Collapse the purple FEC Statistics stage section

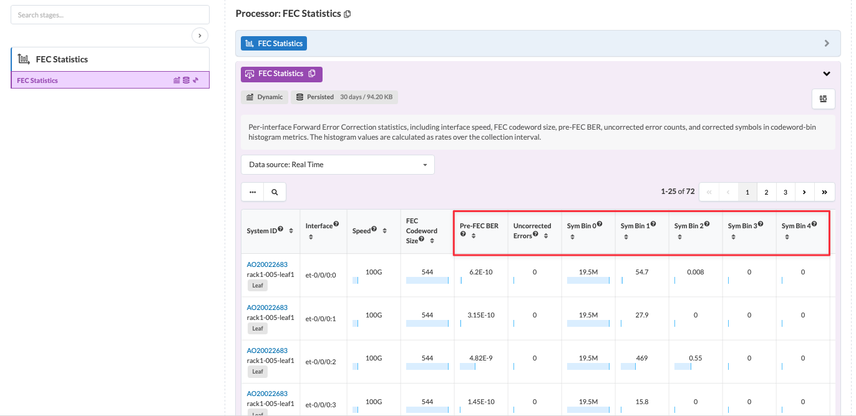click(x=827, y=74)
